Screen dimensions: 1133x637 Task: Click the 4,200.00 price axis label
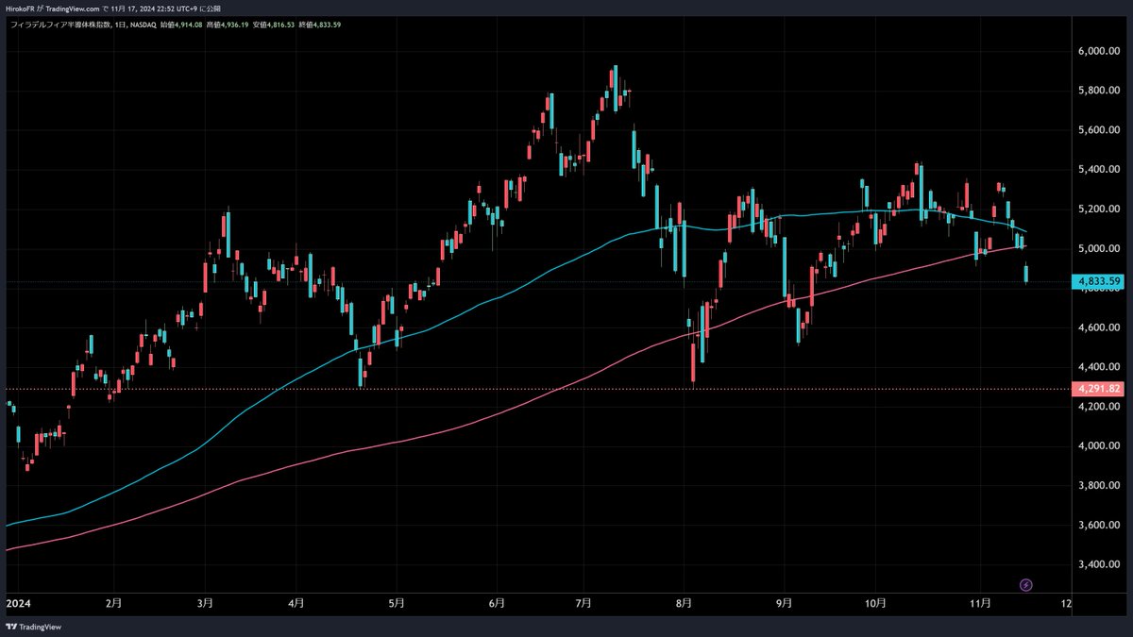(x=1098, y=407)
